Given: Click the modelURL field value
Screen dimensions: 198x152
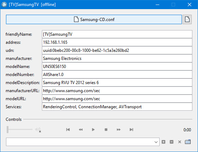Looking at the screenshot, I should (117, 99).
